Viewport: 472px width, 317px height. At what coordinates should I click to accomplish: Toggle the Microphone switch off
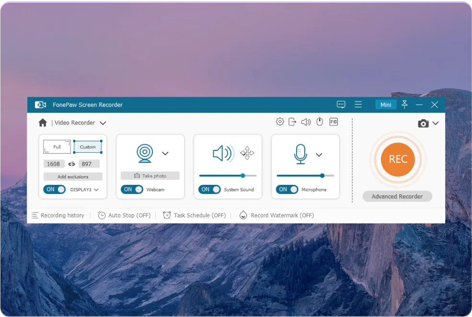287,190
